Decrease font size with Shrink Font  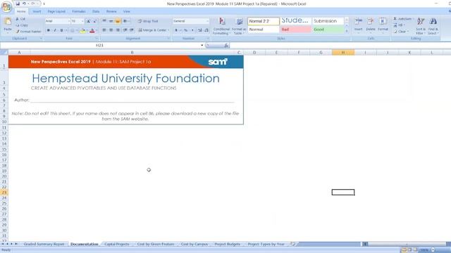95,21
